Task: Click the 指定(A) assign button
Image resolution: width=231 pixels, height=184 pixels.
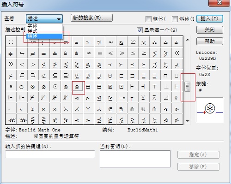Action: click(198, 154)
